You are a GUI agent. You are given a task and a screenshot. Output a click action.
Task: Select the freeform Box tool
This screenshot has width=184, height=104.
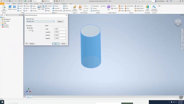point(109,8)
